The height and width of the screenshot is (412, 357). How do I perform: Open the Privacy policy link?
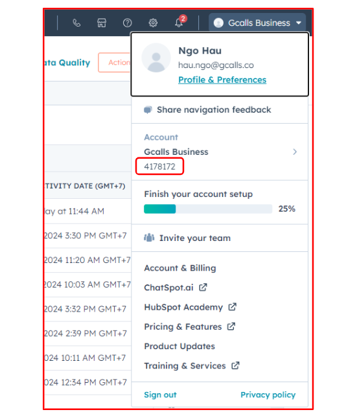[x=268, y=395]
